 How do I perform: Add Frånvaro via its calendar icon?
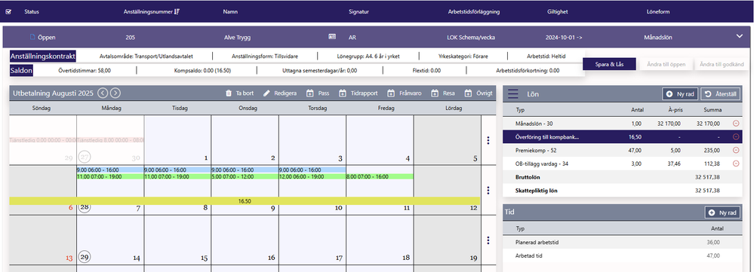(x=391, y=93)
